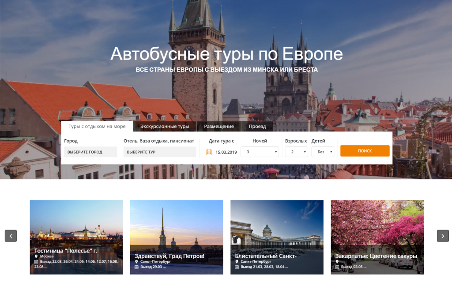
Task: Open the Закарпатье: Цветение сакуры tour card
Action: [x=377, y=238]
